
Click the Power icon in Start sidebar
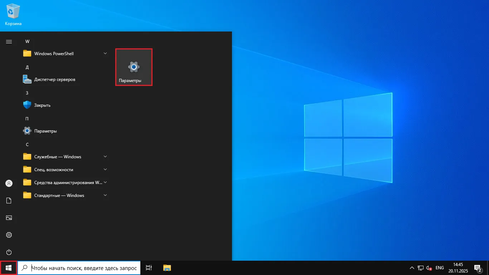tap(9, 252)
